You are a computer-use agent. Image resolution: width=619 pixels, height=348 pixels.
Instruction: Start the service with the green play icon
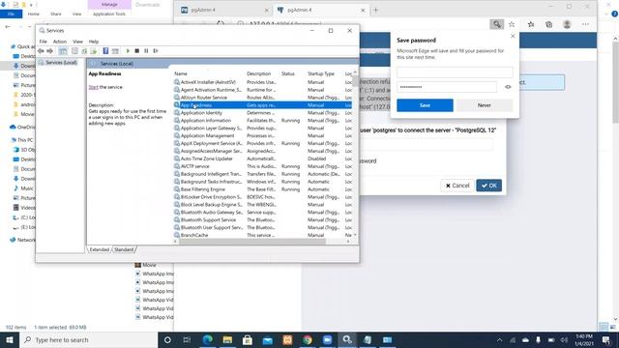[128, 51]
